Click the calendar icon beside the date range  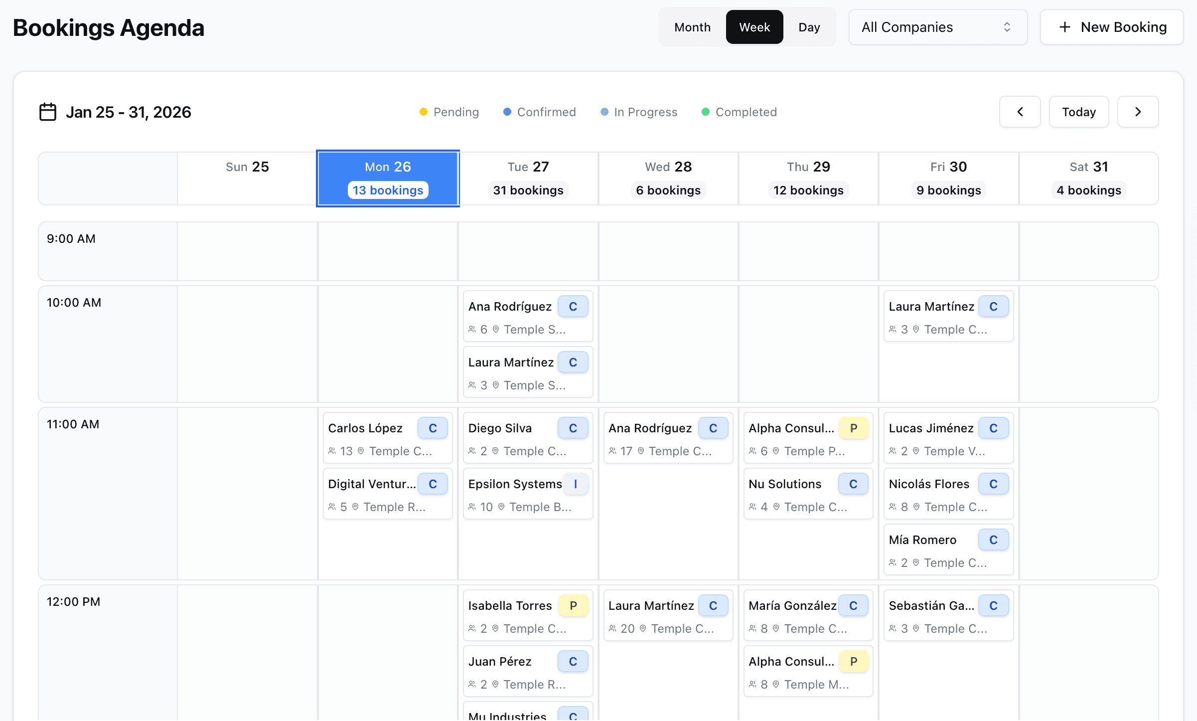coord(48,112)
